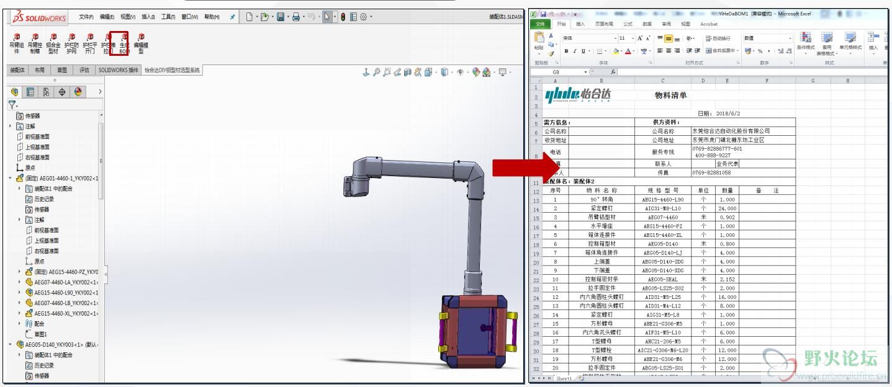
Task: Click the 铝合金型材 toolbar command
Action: click(x=53, y=44)
